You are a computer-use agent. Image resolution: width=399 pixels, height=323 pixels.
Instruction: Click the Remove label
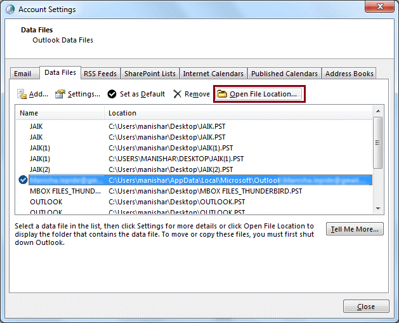(197, 94)
